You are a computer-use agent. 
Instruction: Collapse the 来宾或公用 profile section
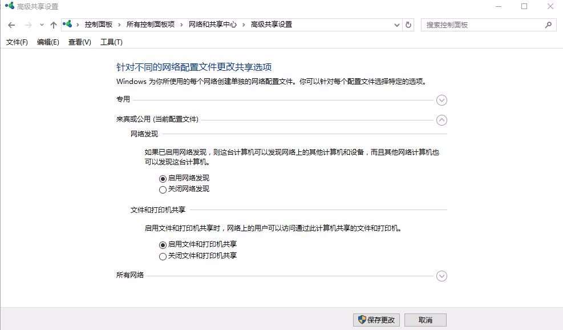442,120
